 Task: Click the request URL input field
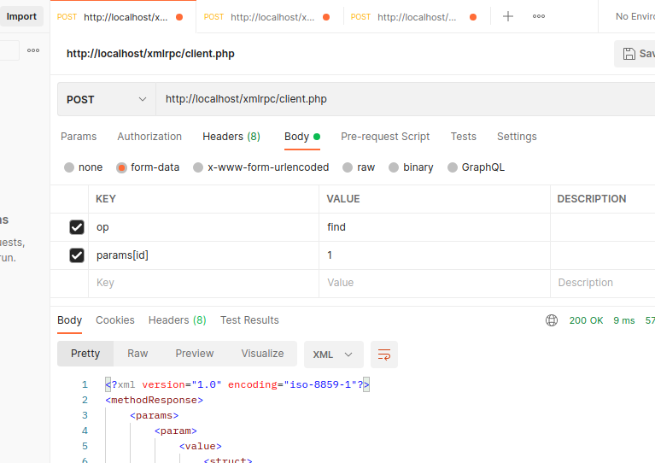pos(405,99)
